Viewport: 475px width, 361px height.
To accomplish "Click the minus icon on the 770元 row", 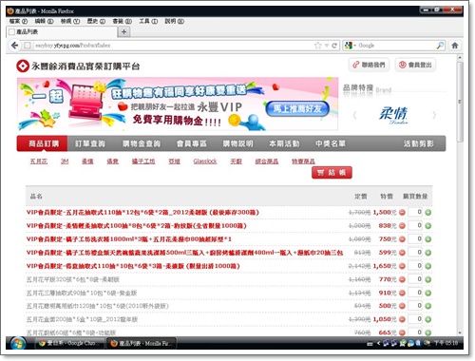I will tap(402, 279).
